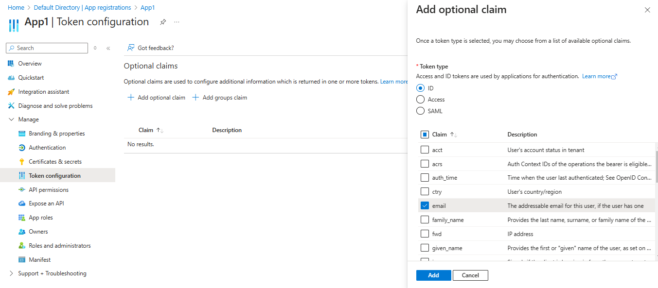Select the ID token type radio button
This screenshot has height=288, width=658.
(x=419, y=88)
